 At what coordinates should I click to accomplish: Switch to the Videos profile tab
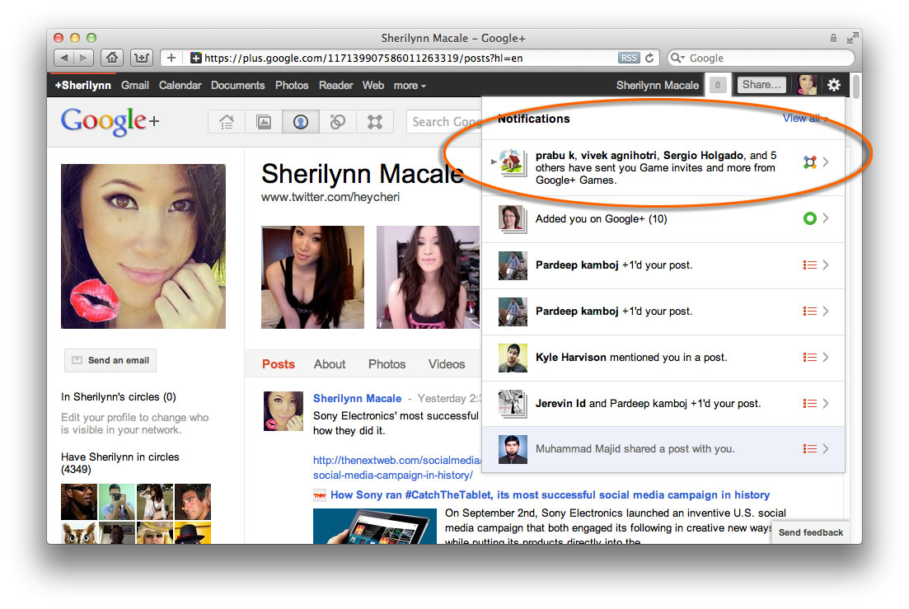click(447, 364)
